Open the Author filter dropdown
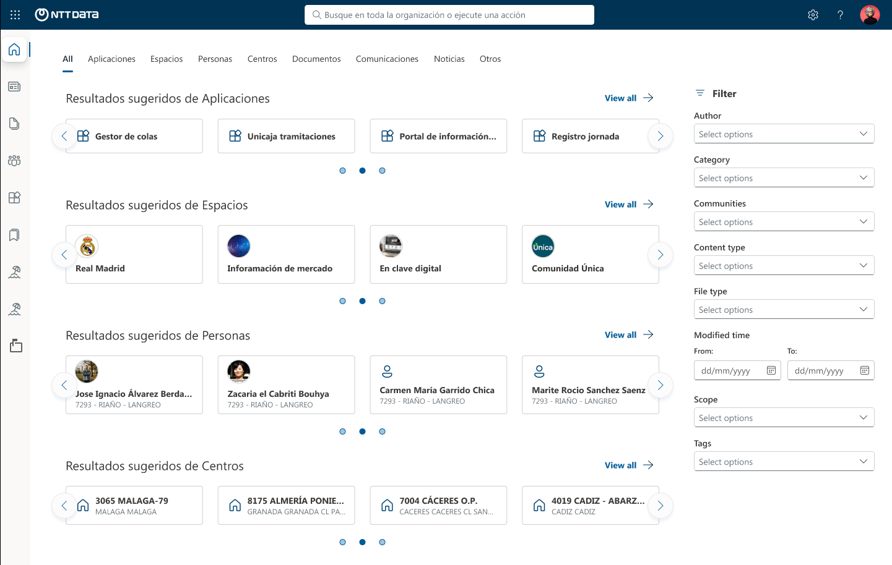Screen dimensions: 892x565 (x=784, y=134)
